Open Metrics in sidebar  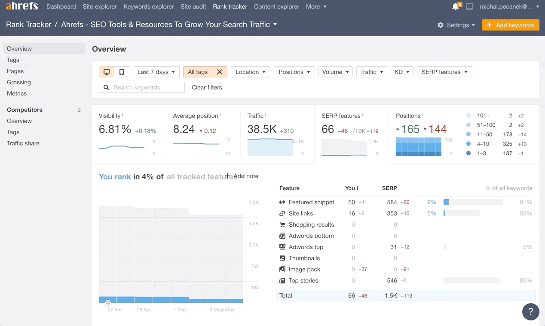[x=17, y=93]
